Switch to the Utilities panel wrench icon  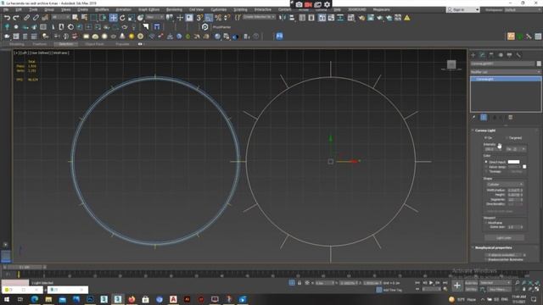(518, 55)
